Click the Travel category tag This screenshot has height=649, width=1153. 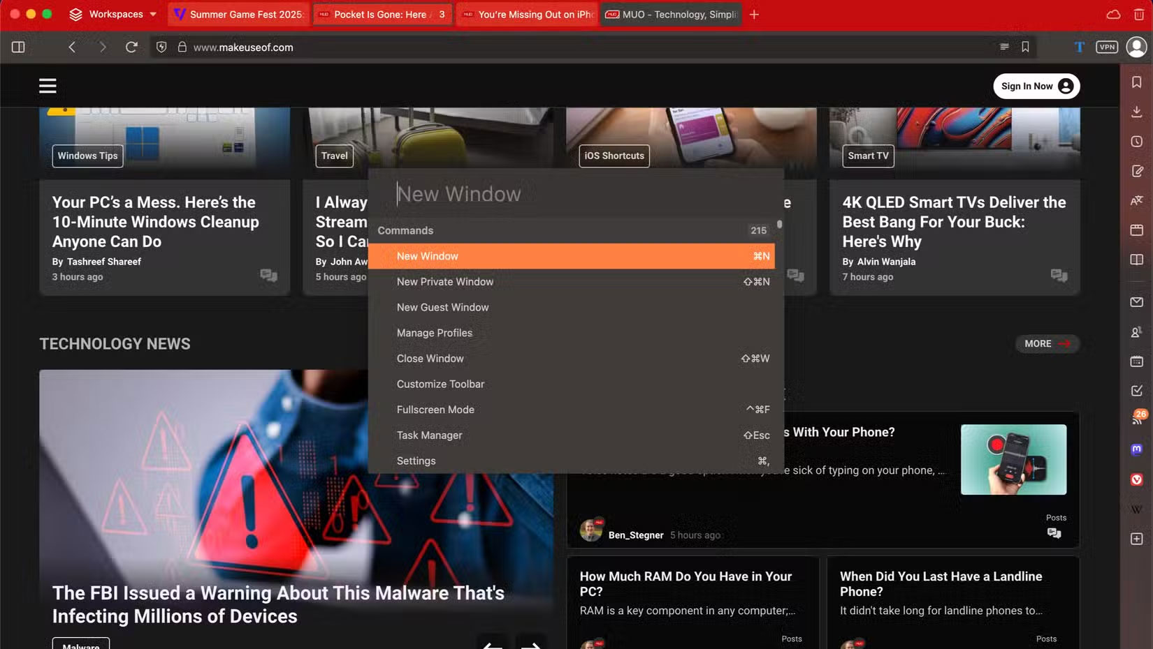tap(335, 156)
